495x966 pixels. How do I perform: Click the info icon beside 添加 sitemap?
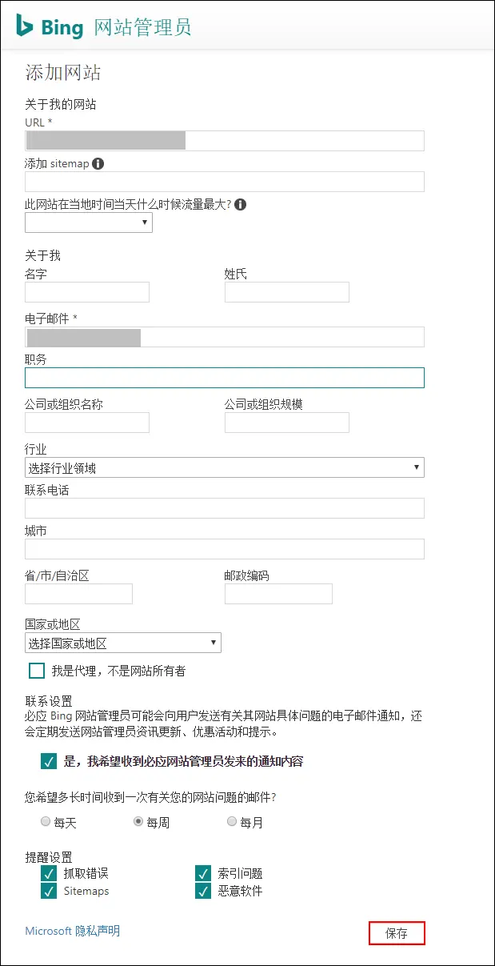[x=98, y=164]
